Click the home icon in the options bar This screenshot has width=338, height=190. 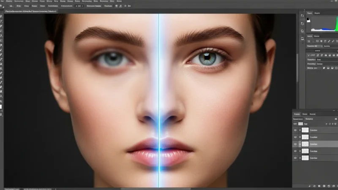(1, 5)
